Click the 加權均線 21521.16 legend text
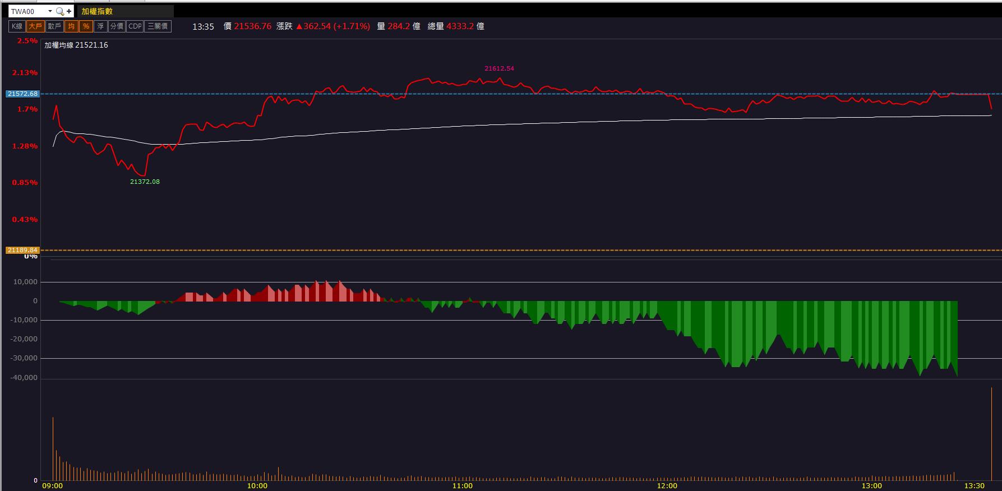The height and width of the screenshot is (491, 1002). pyautogui.click(x=76, y=45)
